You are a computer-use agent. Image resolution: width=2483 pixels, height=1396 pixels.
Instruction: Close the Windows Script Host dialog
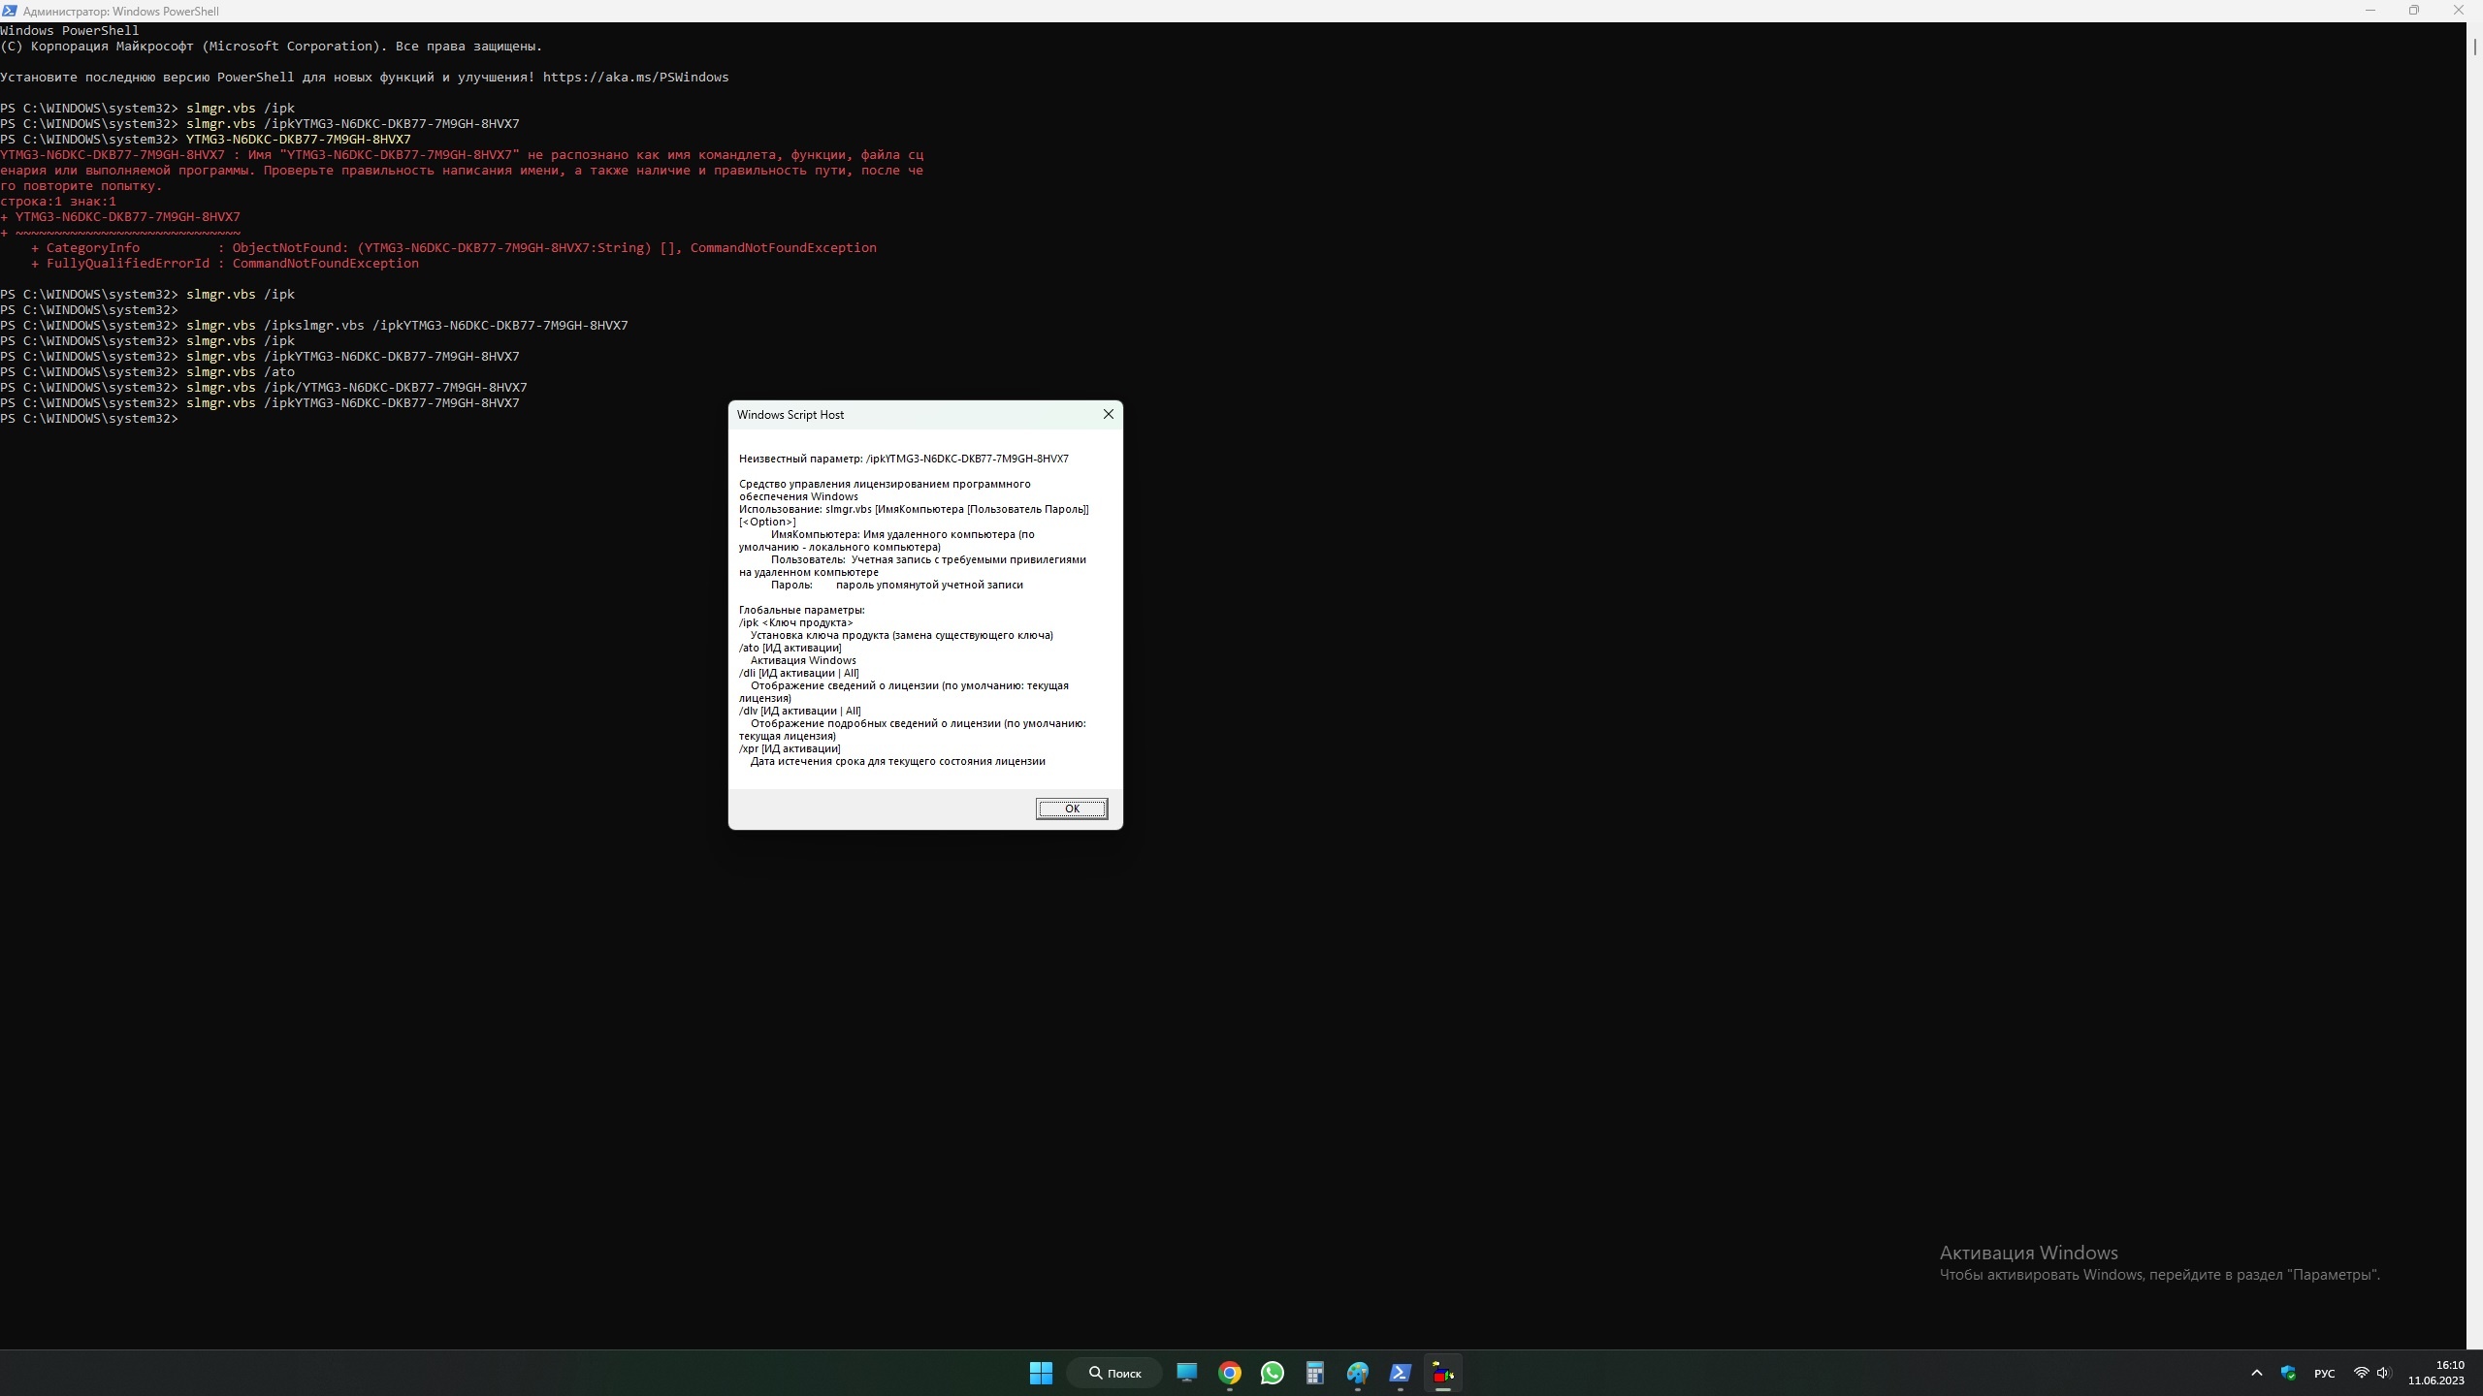point(1108,414)
